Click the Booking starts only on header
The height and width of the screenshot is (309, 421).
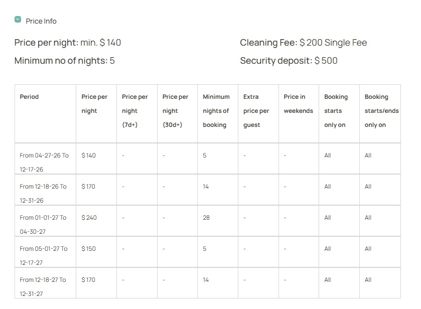[339, 114]
